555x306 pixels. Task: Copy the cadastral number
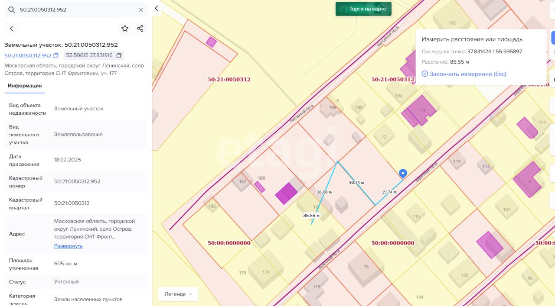[x=56, y=55]
